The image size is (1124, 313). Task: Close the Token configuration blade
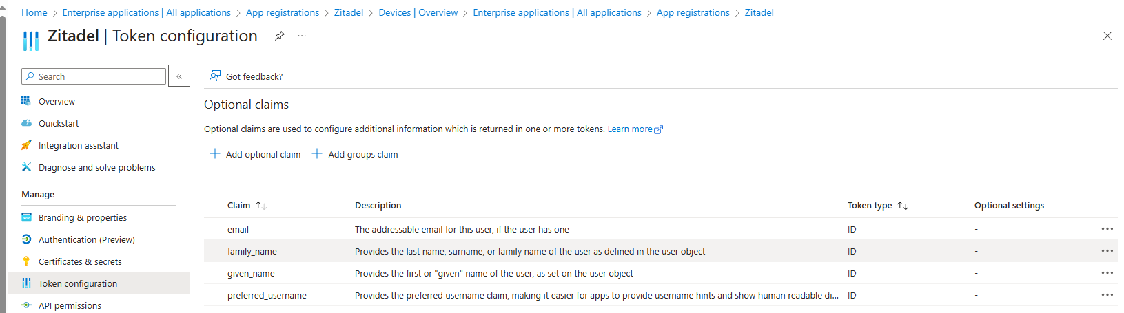(x=1107, y=36)
